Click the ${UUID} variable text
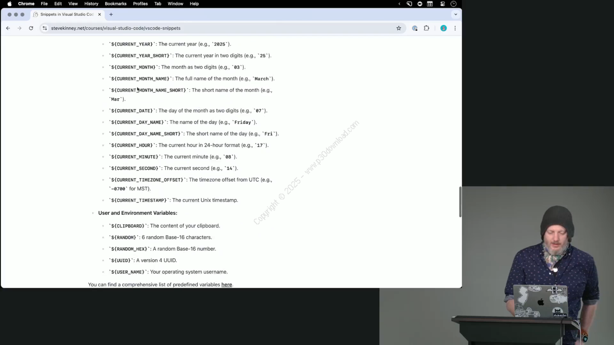Viewport: 614px width, 345px height. point(121,260)
